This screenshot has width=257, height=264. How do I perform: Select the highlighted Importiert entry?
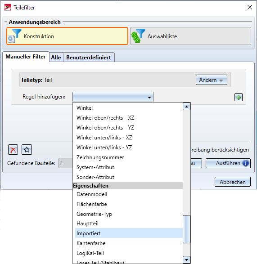[129, 233]
